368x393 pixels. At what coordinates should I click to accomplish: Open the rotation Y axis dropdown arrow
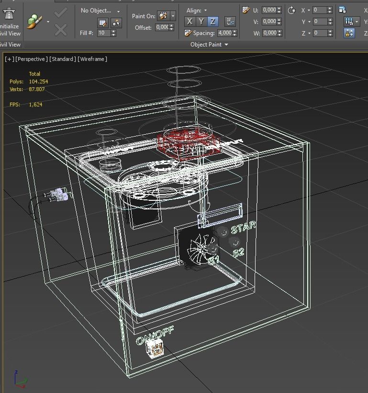[309, 22]
